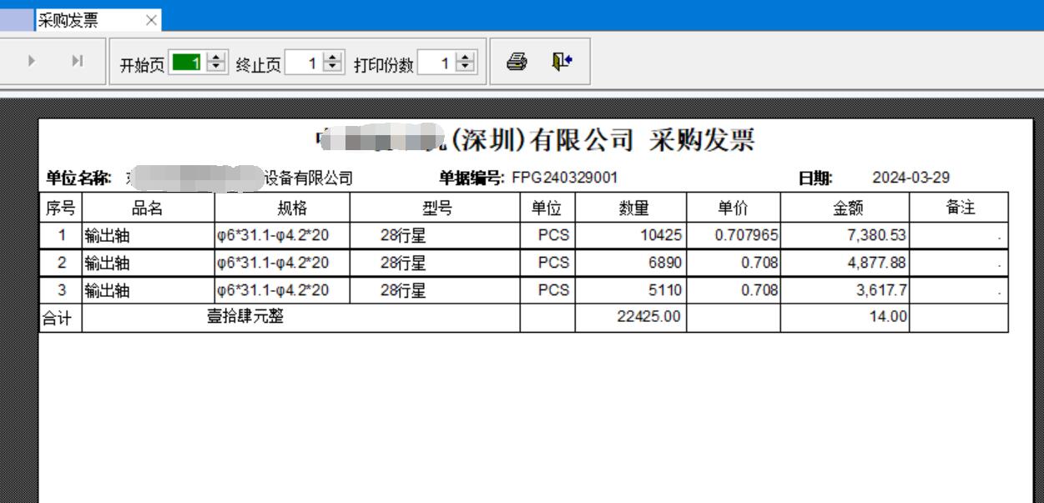Click the print (printer) icon
This screenshot has width=1044, height=503.
[517, 62]
